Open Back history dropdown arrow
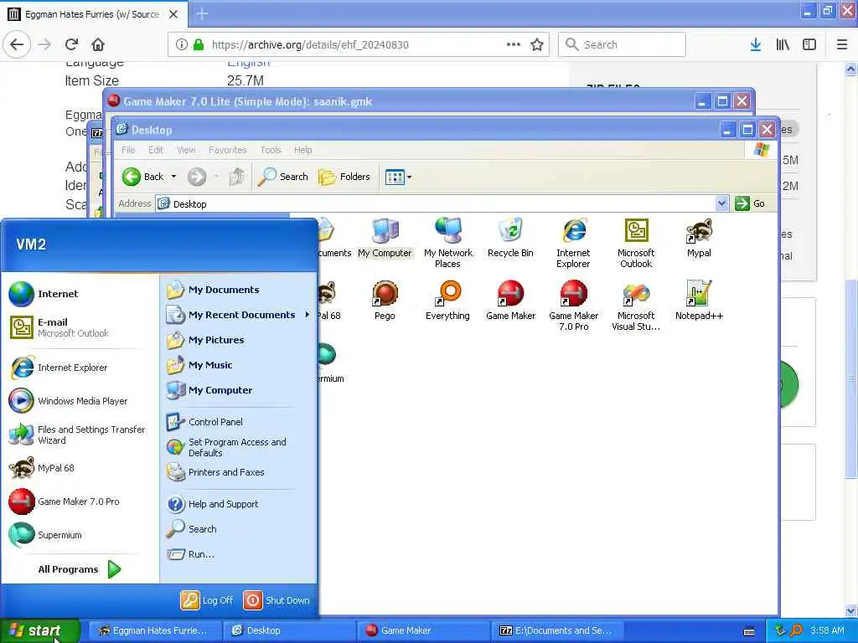858x643 pixels. point(173,177)
